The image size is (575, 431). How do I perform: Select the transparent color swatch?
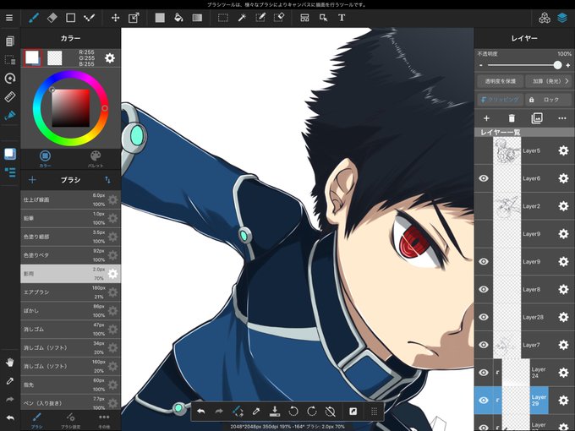click(x=55, y=58)
